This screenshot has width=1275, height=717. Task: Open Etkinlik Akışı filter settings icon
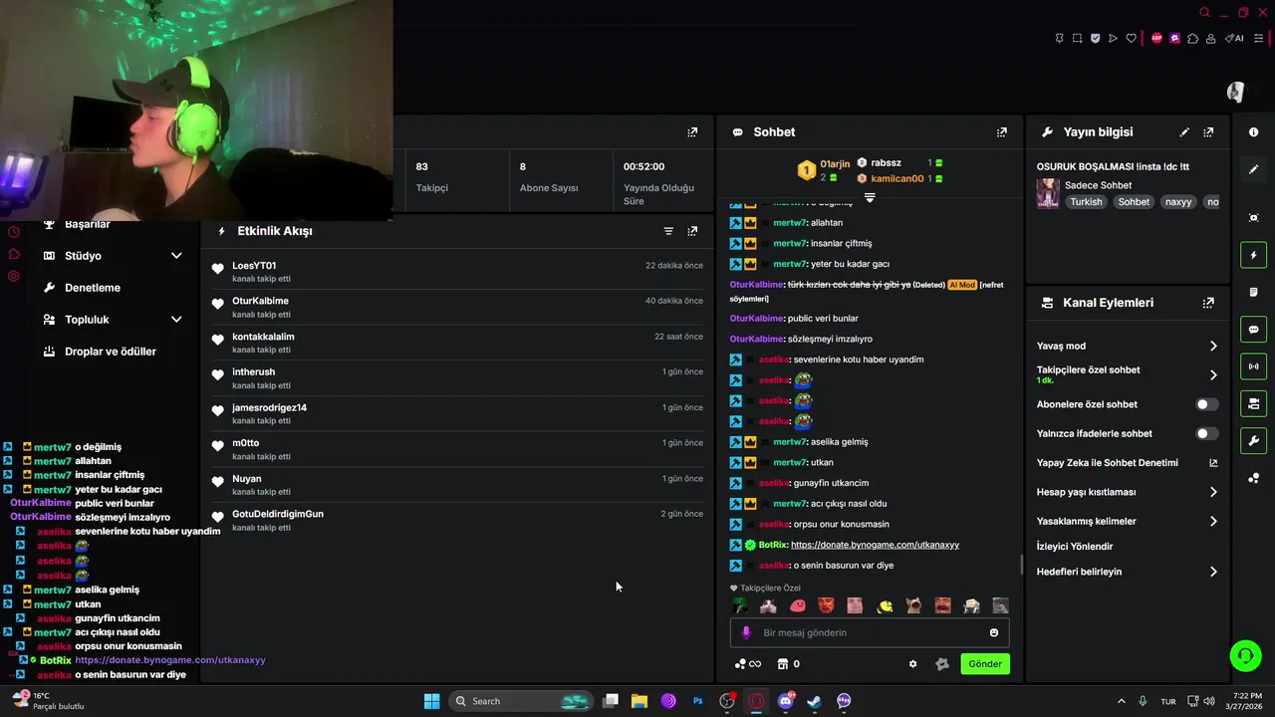[668, 231]
